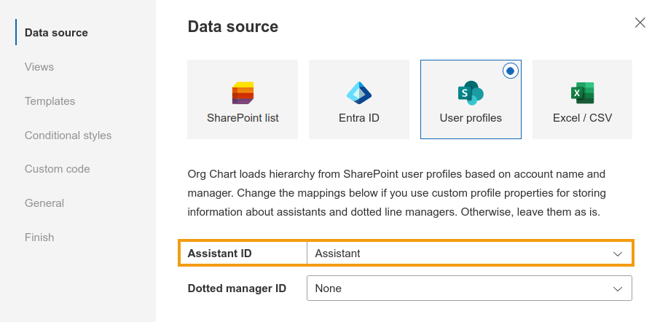Screen dimensions: 660x322
Task: Select the User profiles radio button
Action: pos(510,71)
